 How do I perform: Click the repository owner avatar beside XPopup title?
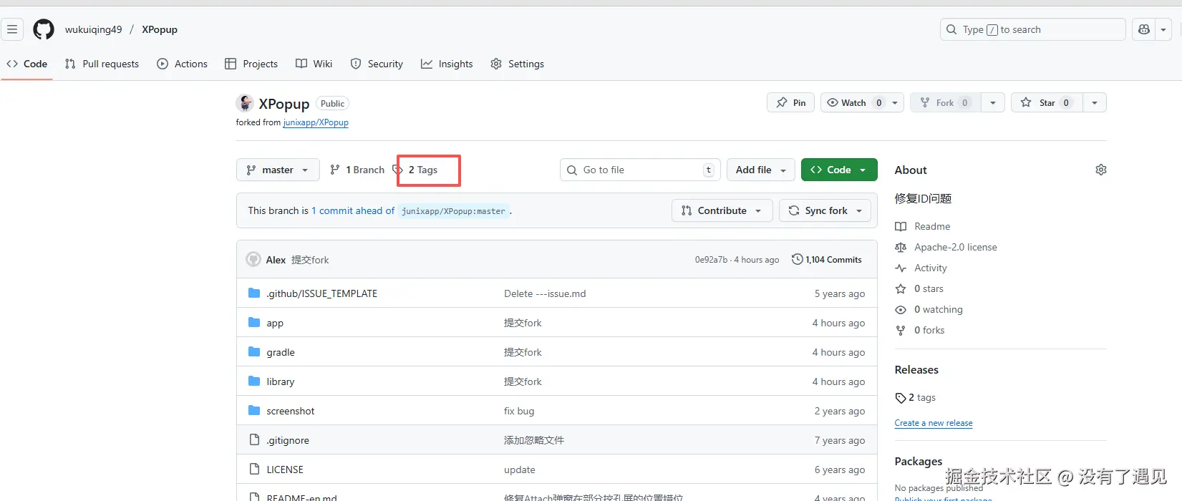point(245,103)
